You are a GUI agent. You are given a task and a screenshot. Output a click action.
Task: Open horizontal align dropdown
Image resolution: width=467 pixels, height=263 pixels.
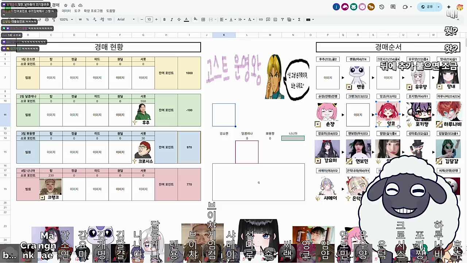tap(223, 19)
